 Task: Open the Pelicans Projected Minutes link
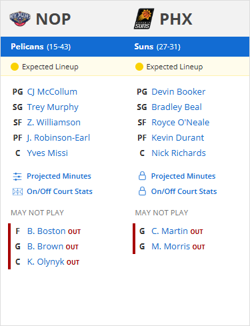tap(59, 176)
